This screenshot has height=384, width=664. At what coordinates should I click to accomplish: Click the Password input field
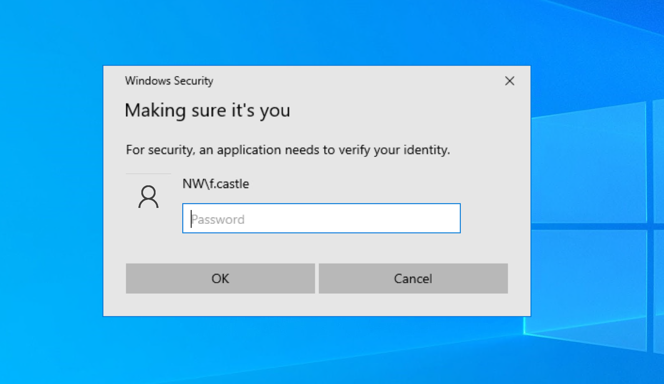click(321, 218)
